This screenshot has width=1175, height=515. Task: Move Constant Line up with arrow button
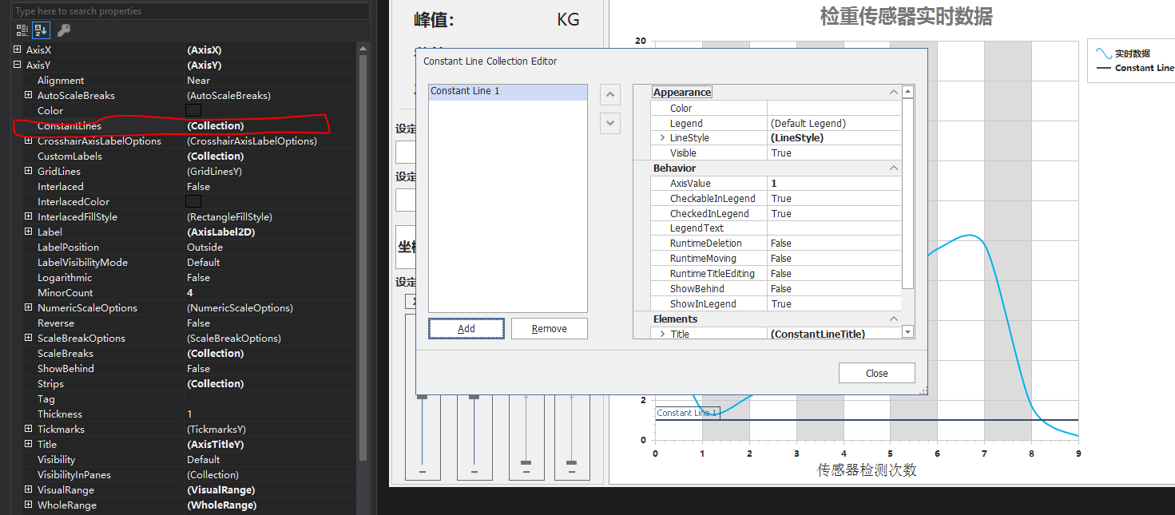609,95
